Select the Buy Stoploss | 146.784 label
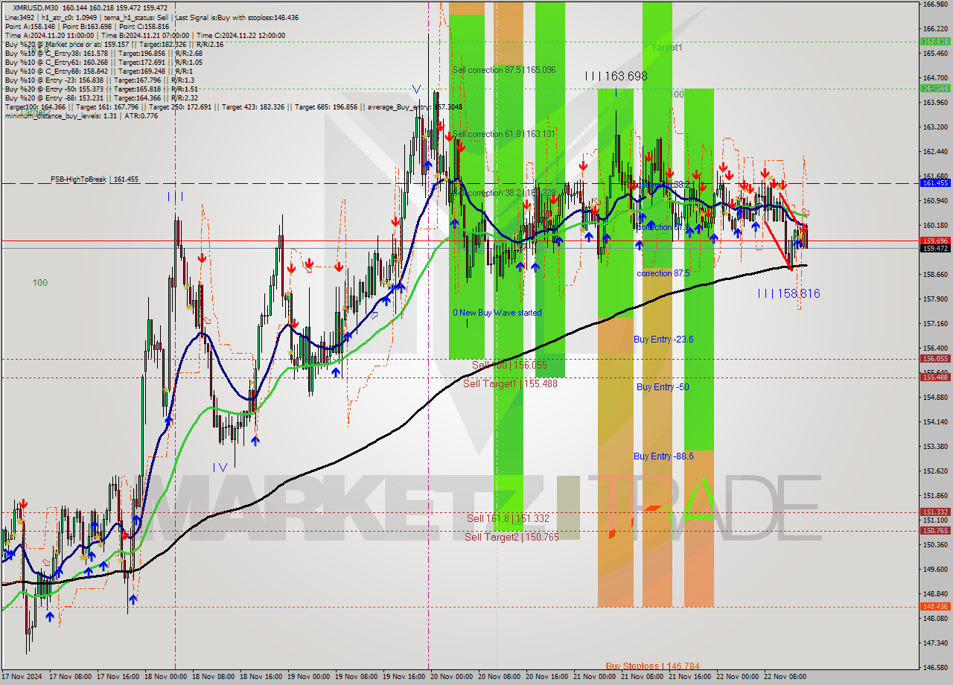 652,666
